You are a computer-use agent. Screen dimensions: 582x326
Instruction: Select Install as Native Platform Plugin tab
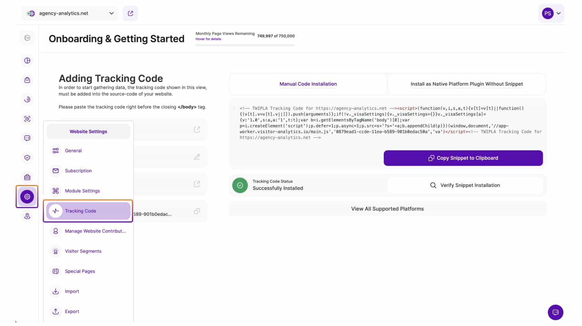(466, 84)
